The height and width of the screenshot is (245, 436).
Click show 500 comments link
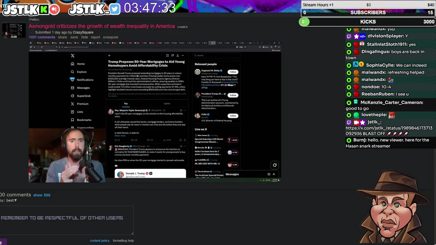(x=42, y=195)
